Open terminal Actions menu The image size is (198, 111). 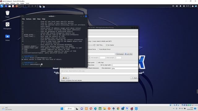coord(29,19)
